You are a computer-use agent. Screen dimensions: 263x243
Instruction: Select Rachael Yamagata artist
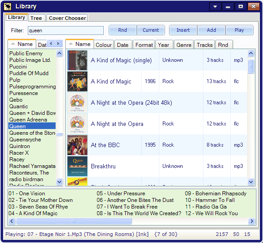(32, 166)
